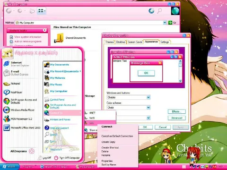Click Set Program Access in left column
Screen dimensions: 227x170
tap(20, 101)
